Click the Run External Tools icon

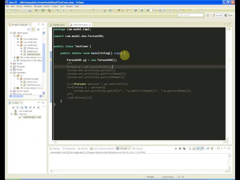click(x=49, y=10)
